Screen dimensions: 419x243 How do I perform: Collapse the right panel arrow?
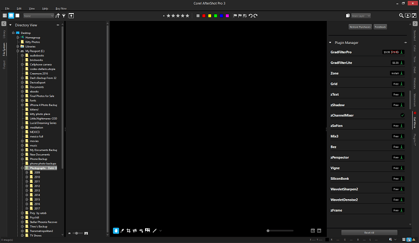click(x=415, y=24)
